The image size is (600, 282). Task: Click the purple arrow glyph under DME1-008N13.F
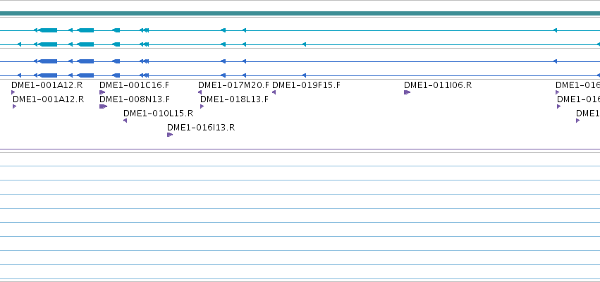tap(104, 106)
